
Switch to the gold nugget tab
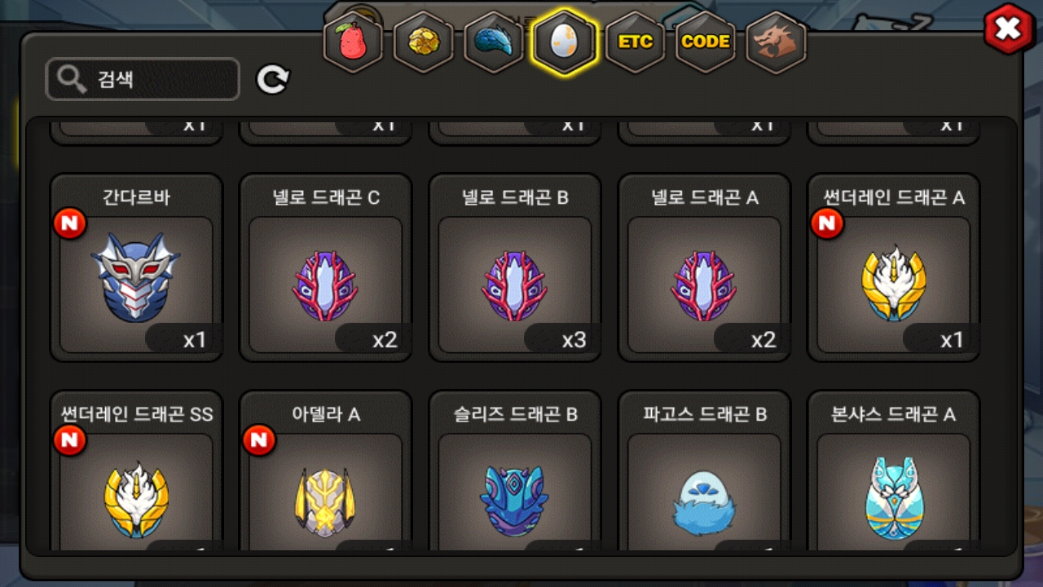pyautogui.click(x=423, y=42)
